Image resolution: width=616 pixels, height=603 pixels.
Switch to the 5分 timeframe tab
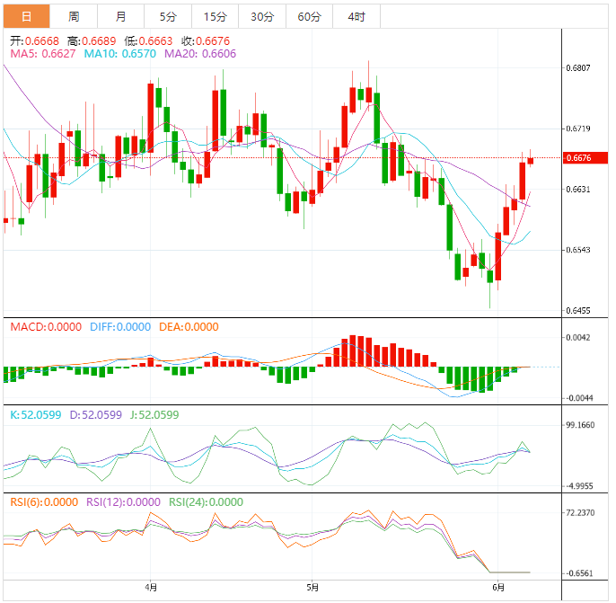point(168,17)
